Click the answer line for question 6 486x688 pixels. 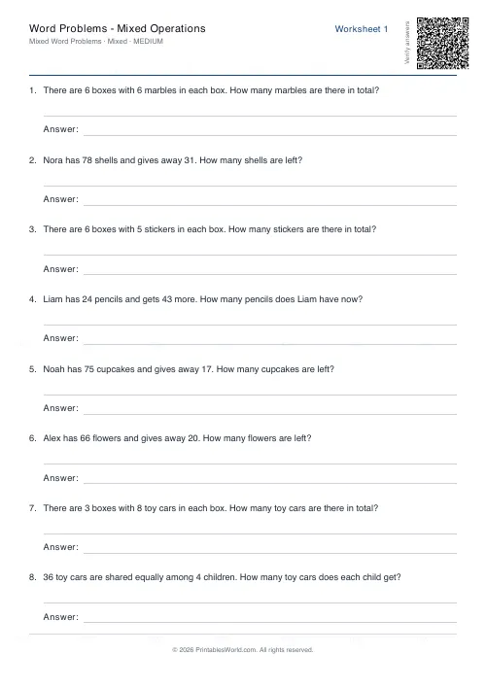click(270, 480)
